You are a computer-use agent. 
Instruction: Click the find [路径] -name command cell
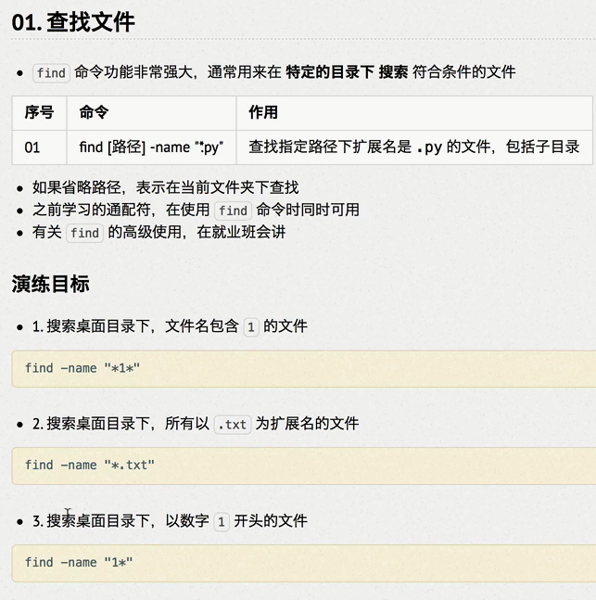pyautogui.click(x=151, y=147)
